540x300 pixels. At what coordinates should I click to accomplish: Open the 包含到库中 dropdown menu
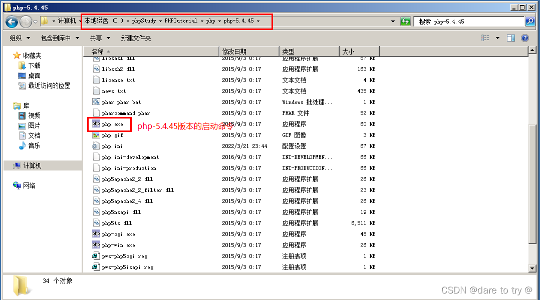coord(59,38)
